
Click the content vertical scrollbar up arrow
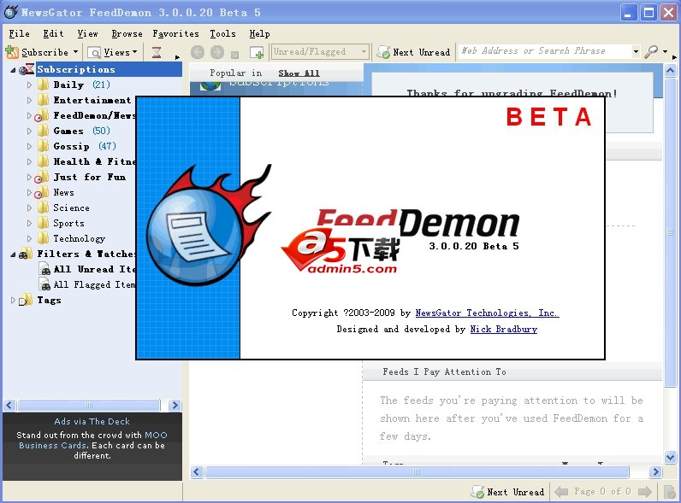pyautogui.click(x=670, y=70)
